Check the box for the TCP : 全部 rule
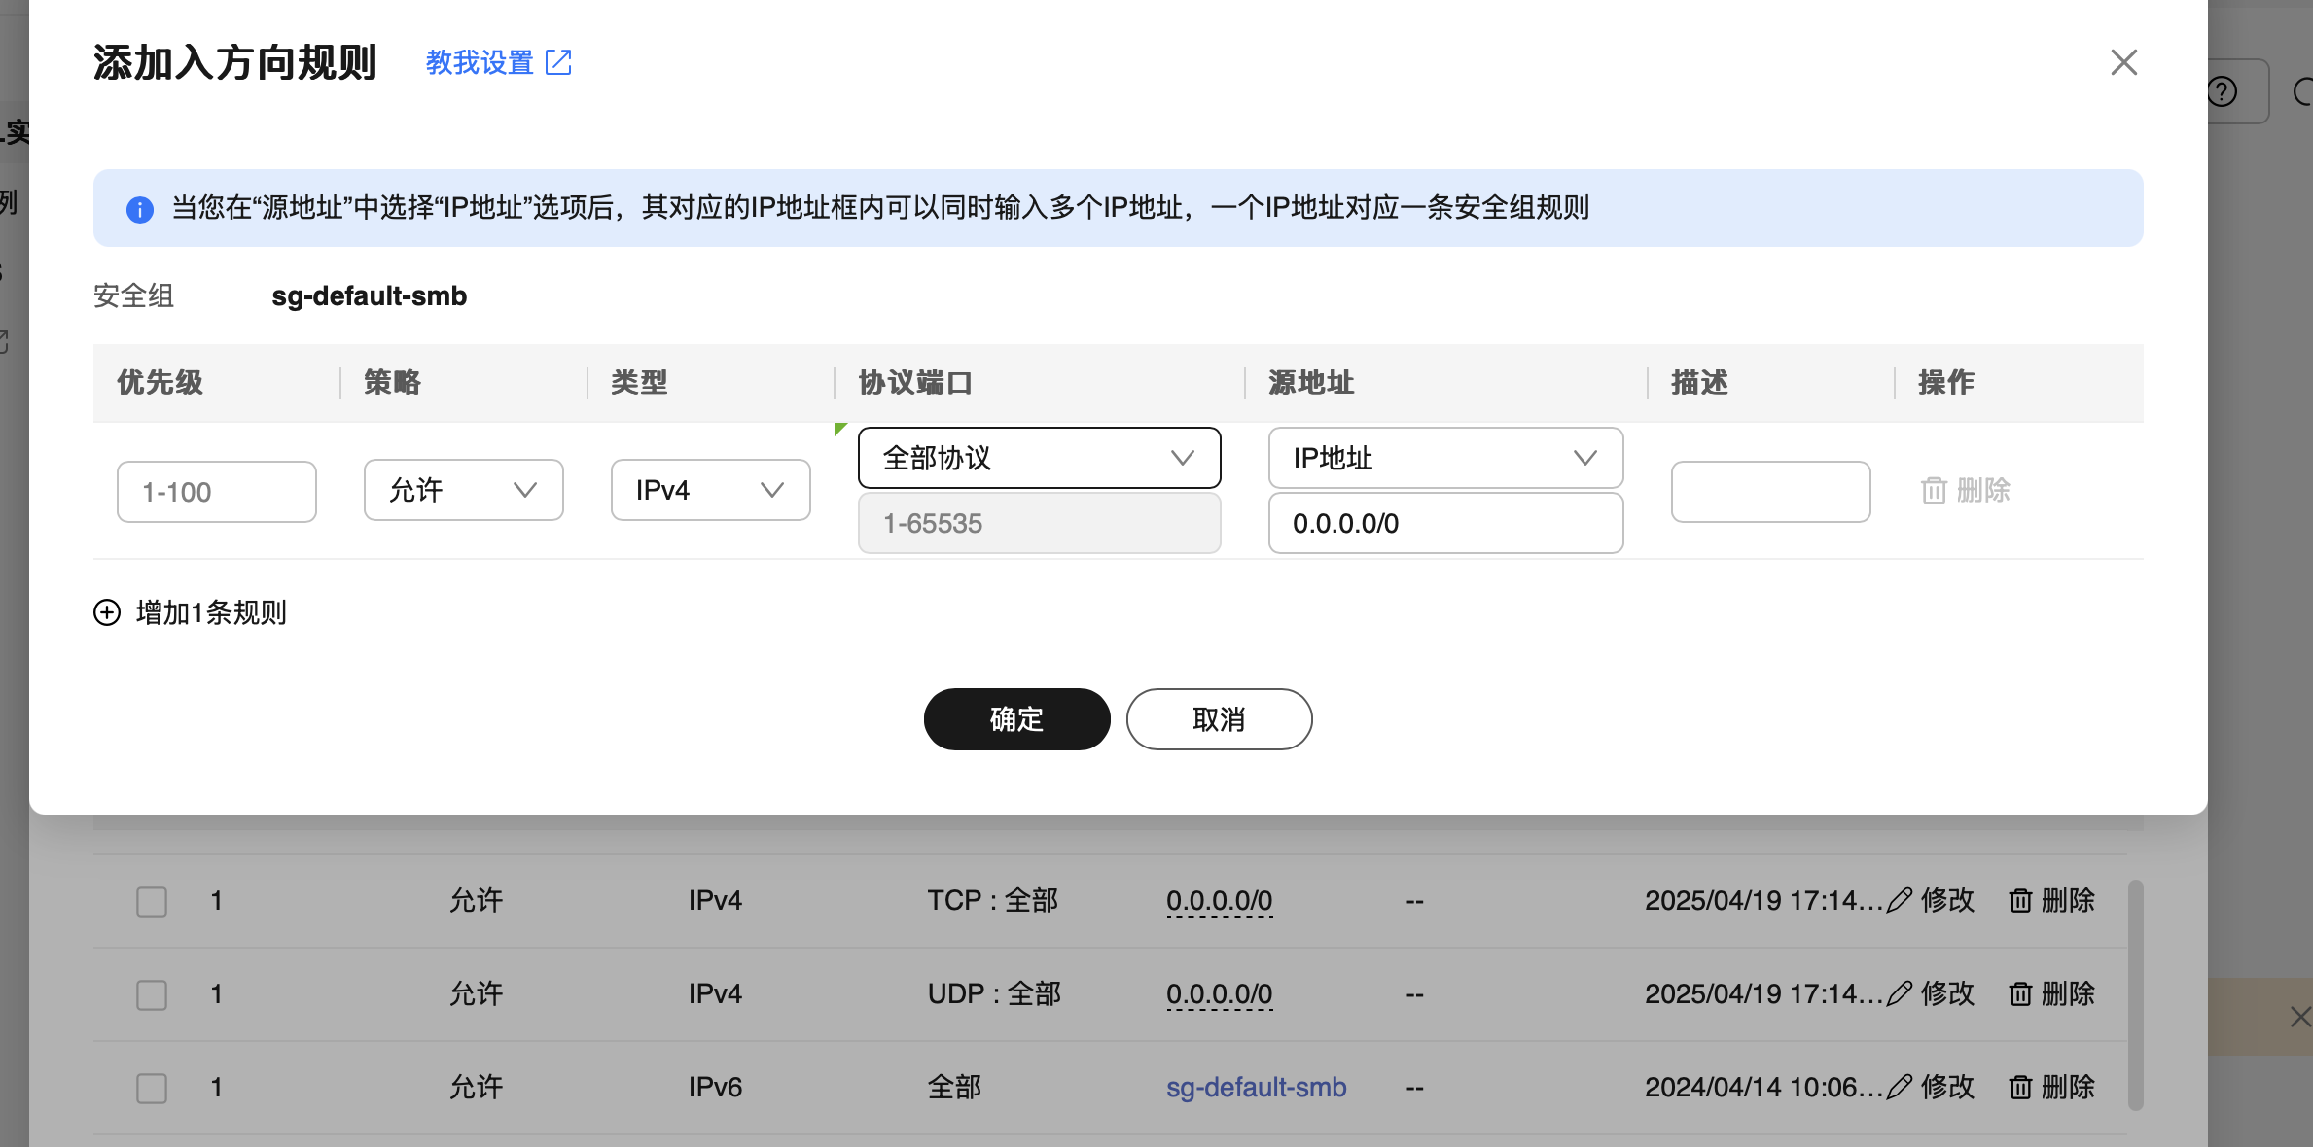 coord(152,901)
